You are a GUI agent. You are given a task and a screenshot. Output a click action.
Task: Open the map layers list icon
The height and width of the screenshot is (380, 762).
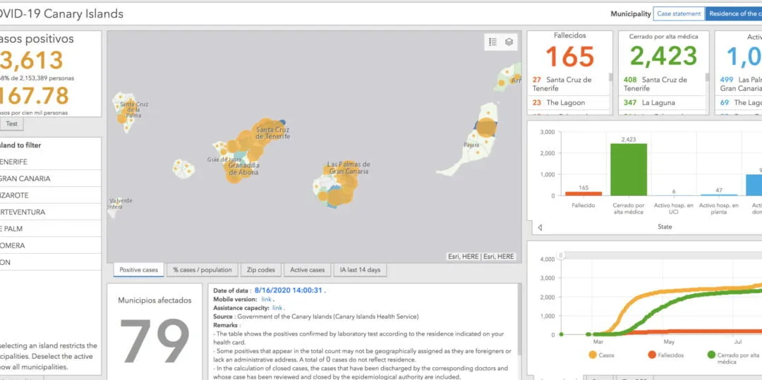point(509,42)
